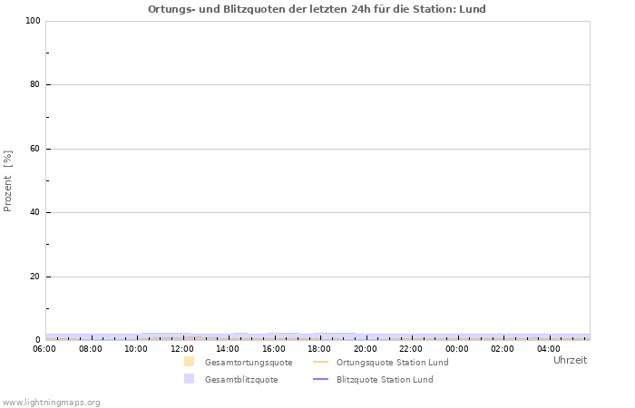Click the 00:00 midnight axis tick label
Screen dimensions: 635x408
pyautogui.click(x=458, y=348)
